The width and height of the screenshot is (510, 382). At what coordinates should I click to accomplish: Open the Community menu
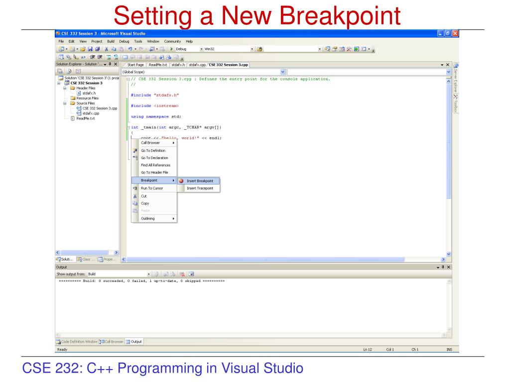click(172, 41)
